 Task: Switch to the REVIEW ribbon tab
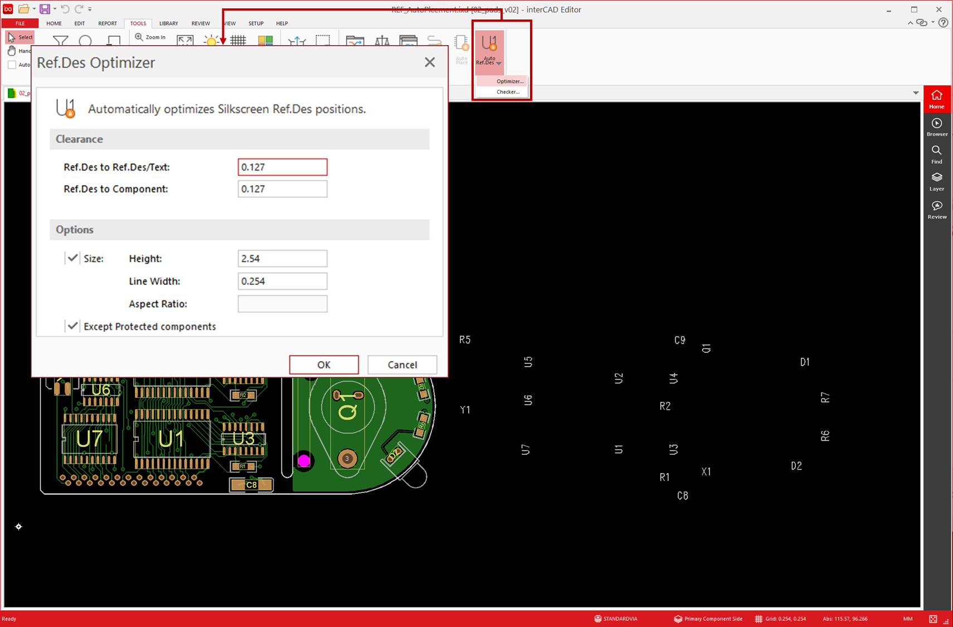pos(201,23)
